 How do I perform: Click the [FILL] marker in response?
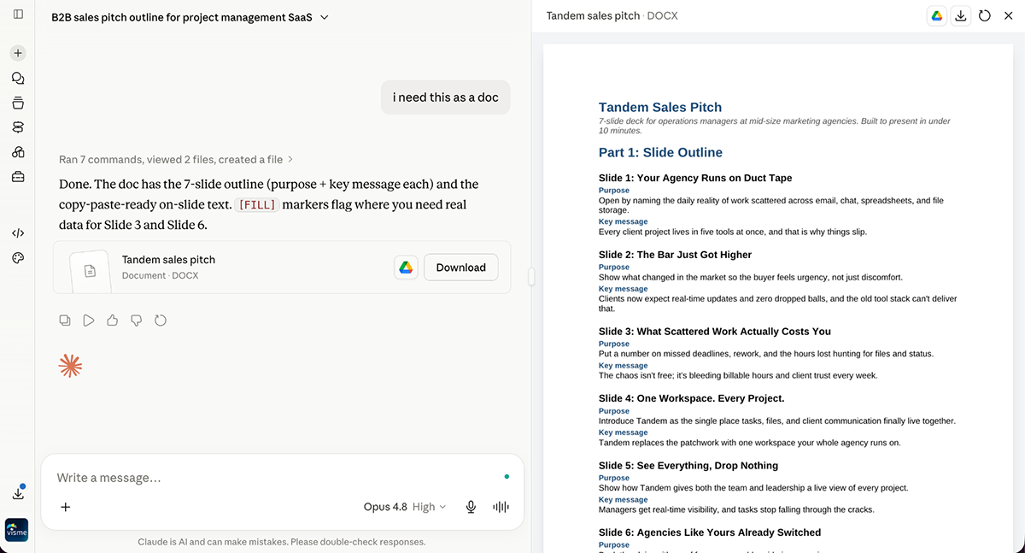(x=256, y=205)
